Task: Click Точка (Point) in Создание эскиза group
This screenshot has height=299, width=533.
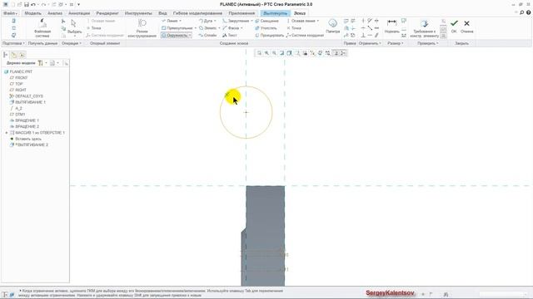Action: pos(294,28)
